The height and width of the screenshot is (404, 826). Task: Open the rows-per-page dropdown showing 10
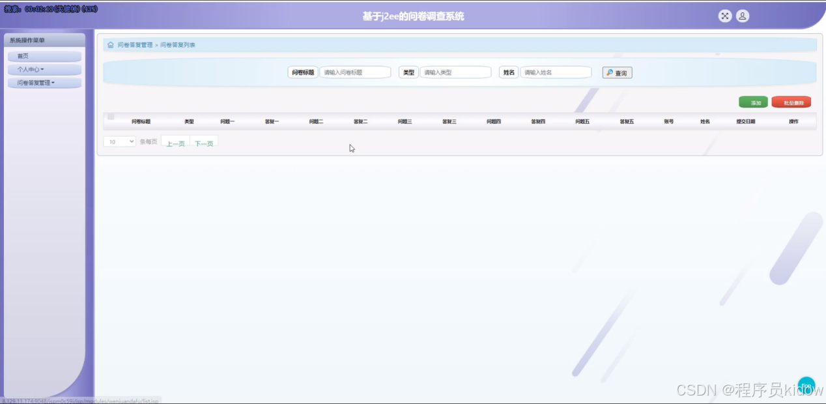[x=119, y=141]
